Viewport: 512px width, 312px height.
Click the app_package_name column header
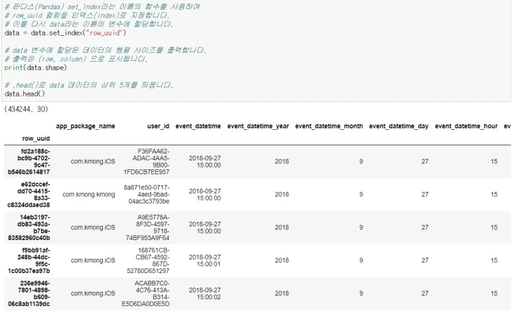86,126
